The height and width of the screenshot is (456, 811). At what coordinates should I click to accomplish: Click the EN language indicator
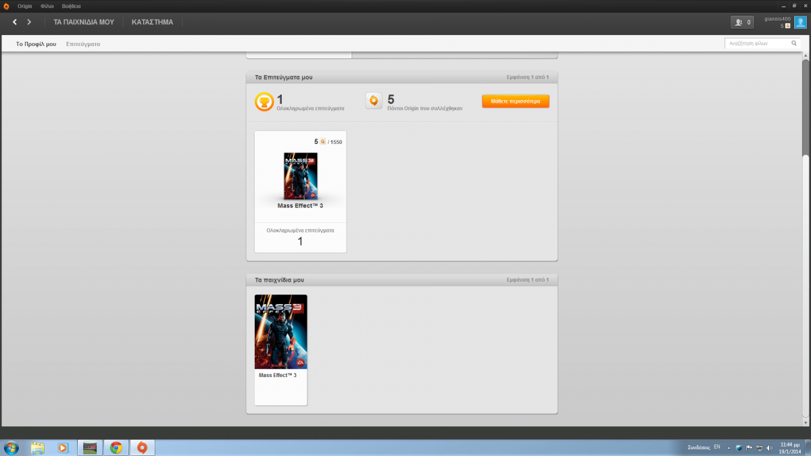pyautogui.click(x=717, y=447)
